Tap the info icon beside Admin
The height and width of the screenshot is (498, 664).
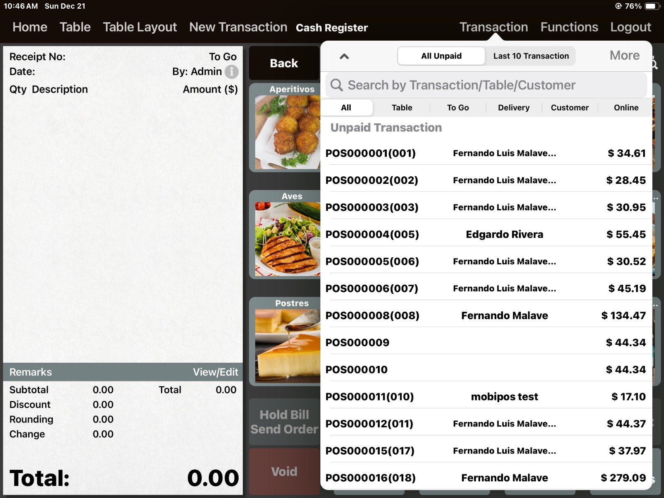(232, 72)
